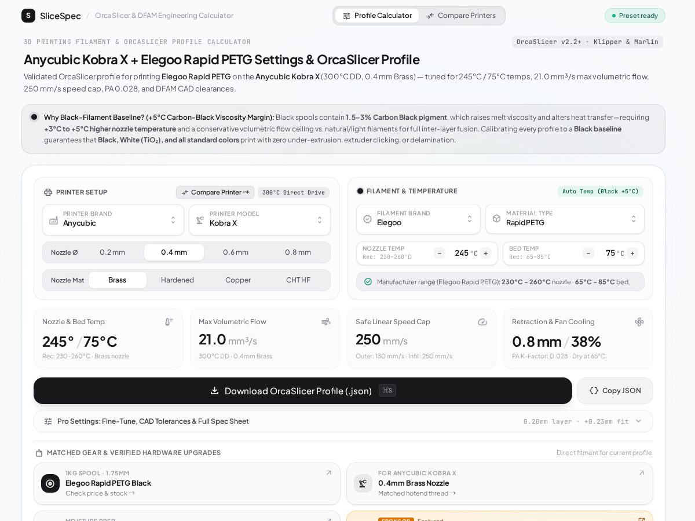
Task: Select 0.6 mm nozzle diameter
Action: point(236,252)
